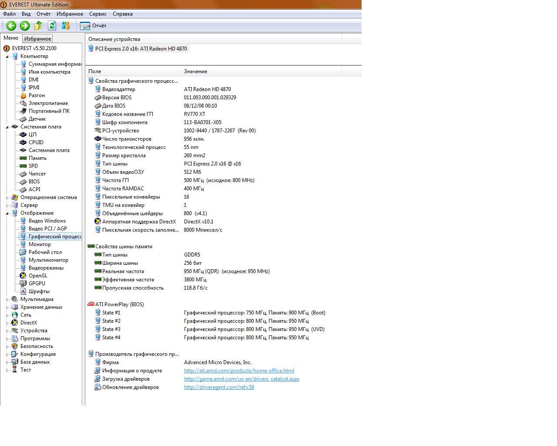Select Видеорежимы tree item

click(x=46, y=268)
